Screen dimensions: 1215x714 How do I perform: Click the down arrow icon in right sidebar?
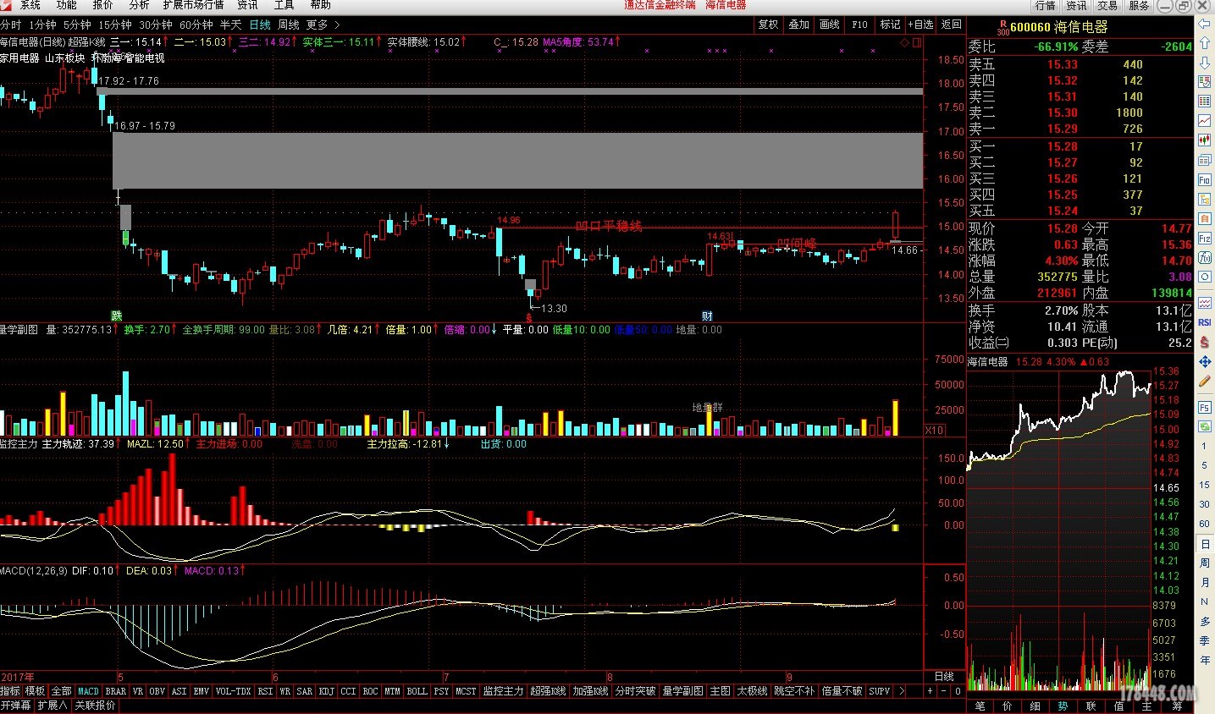(x=1204, y=63)
